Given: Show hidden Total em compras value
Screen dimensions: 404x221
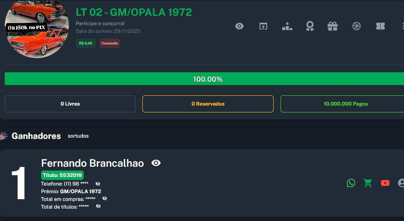Looking at the screenshot, I should 105,199.
